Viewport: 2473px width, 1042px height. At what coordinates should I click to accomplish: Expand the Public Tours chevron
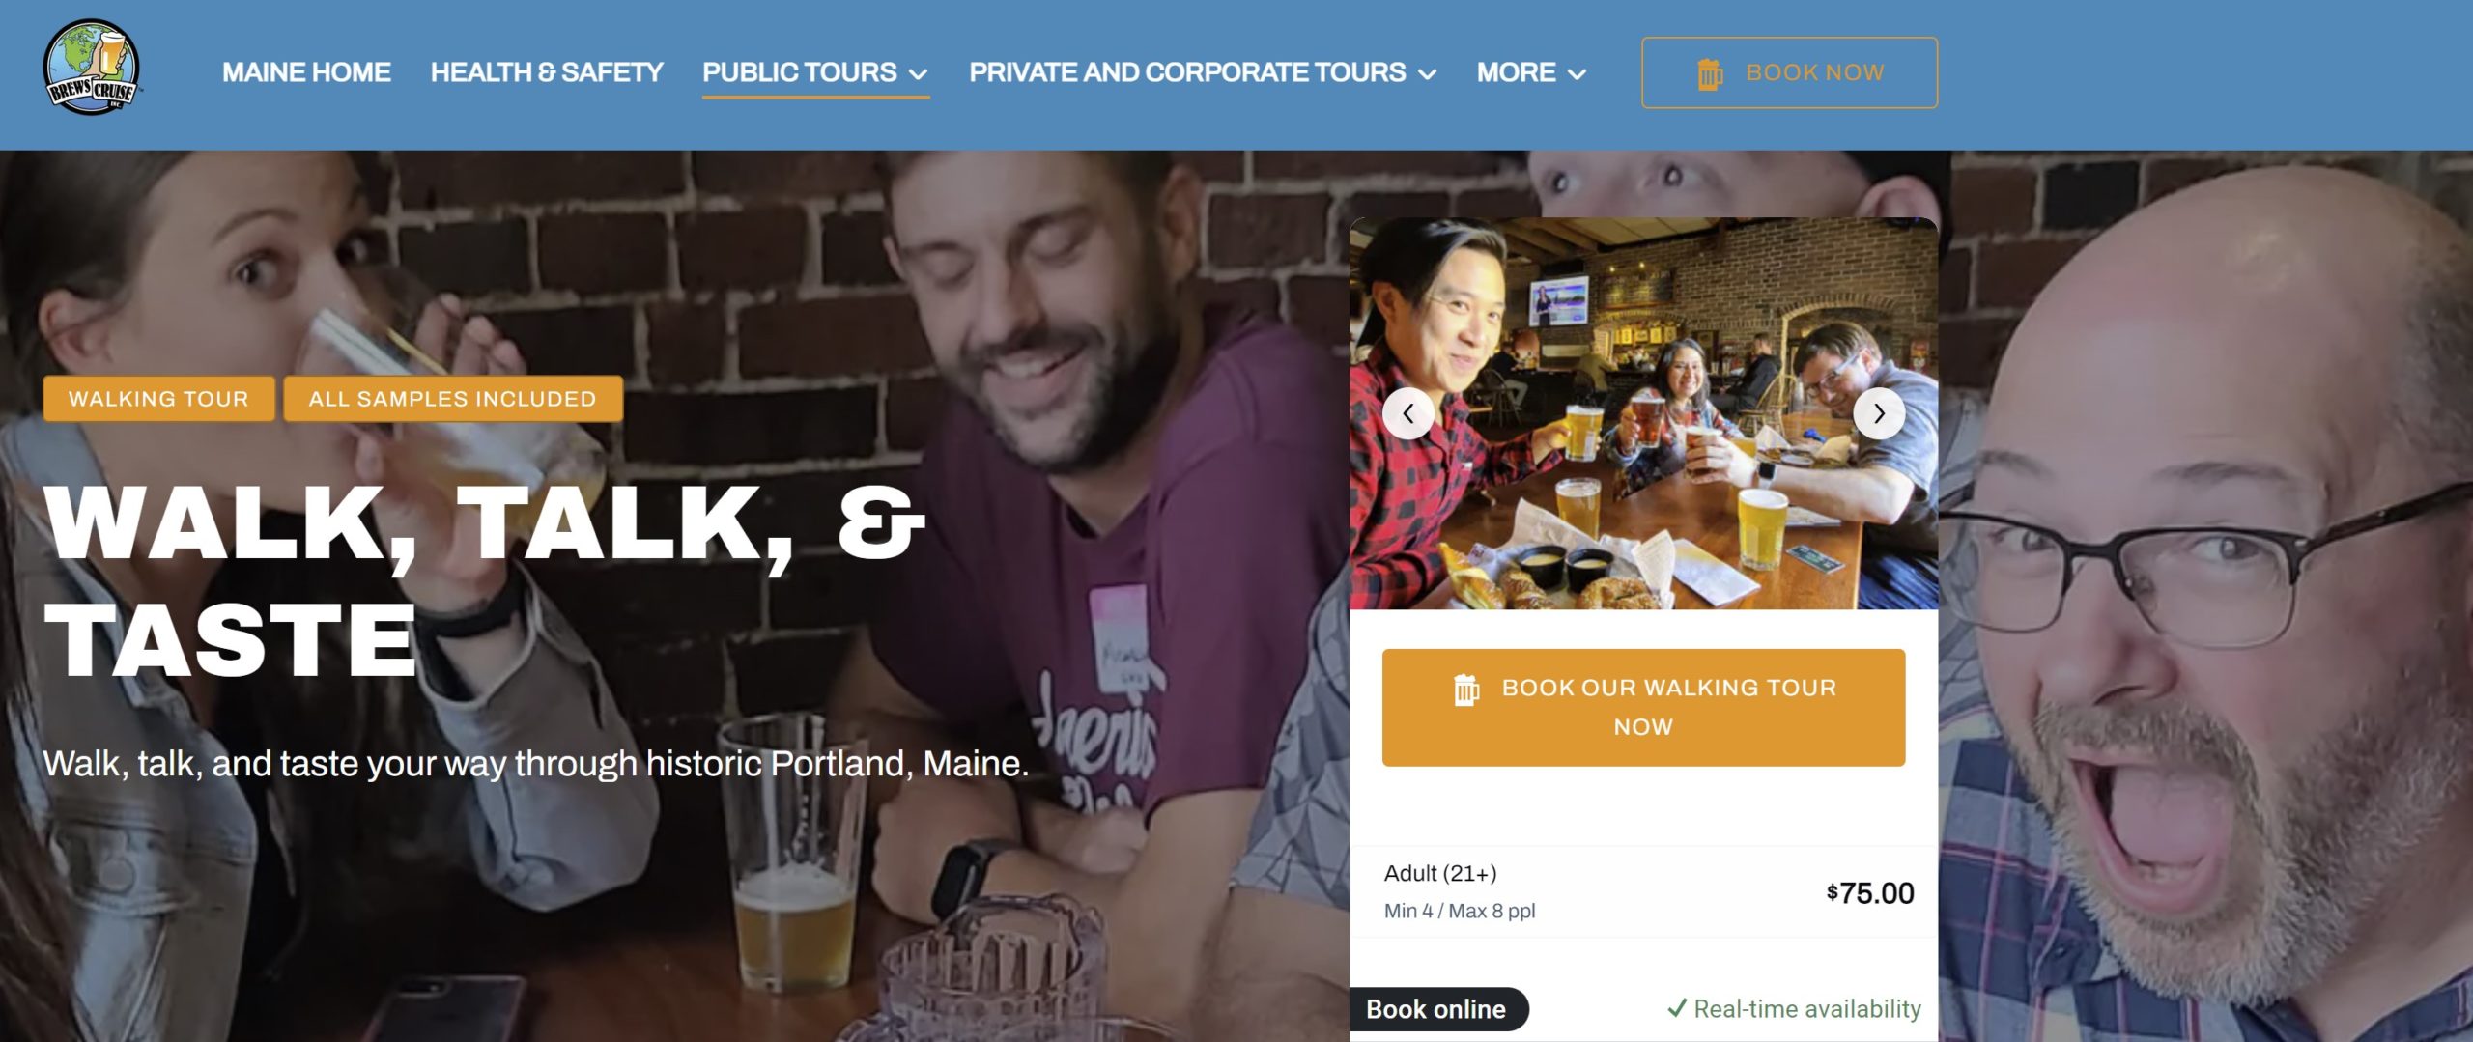(919, 74)
